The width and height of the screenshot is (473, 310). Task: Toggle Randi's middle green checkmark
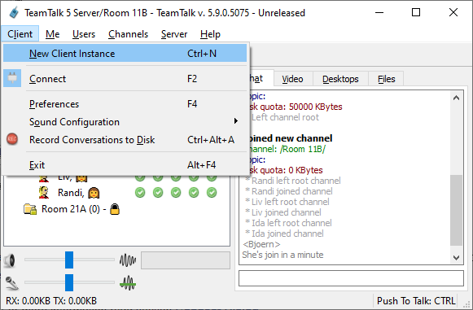click(176, 192)
